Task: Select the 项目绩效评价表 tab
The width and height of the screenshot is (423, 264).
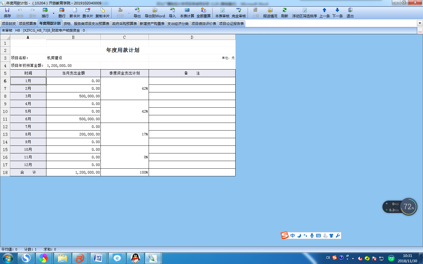Action: (x=204, y=24)
